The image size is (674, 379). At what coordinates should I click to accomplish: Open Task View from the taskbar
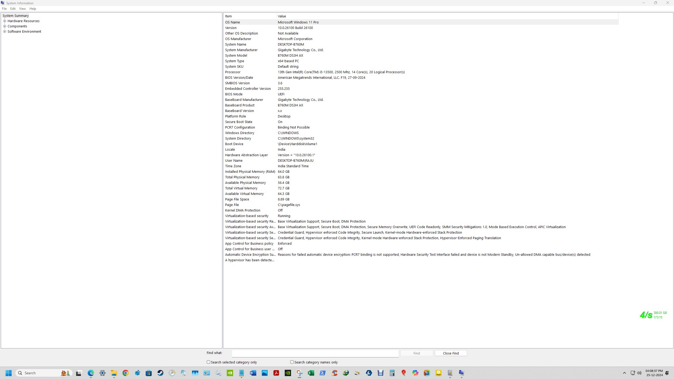(x=79, y=373)
